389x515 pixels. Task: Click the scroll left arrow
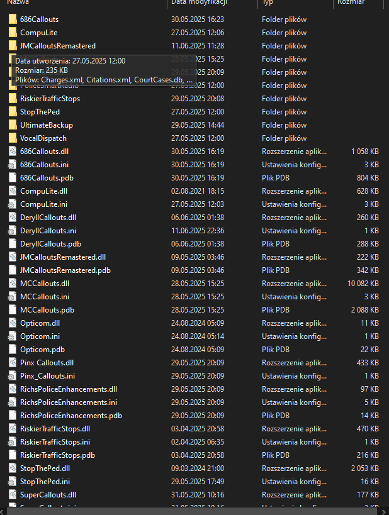(3, 512)
